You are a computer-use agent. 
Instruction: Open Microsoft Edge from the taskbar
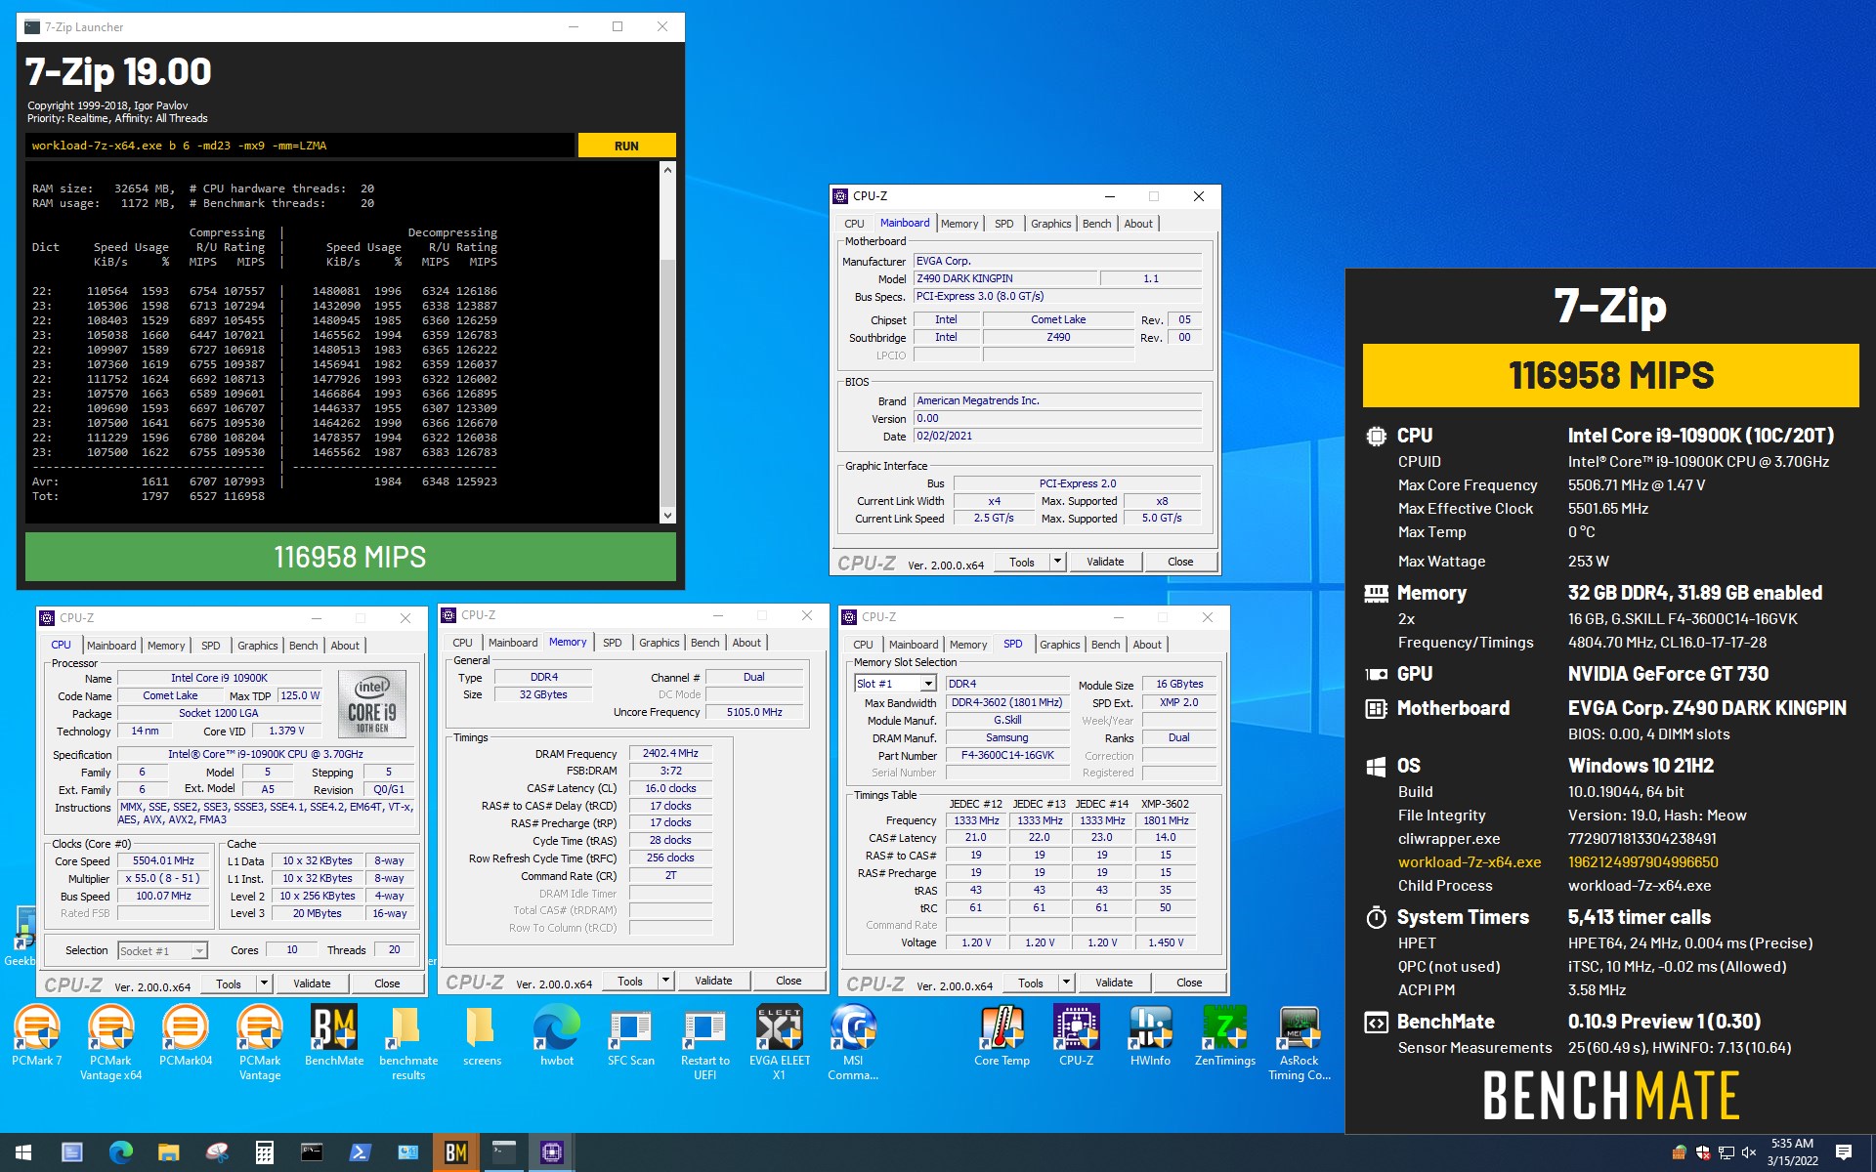coord(121,1152)
